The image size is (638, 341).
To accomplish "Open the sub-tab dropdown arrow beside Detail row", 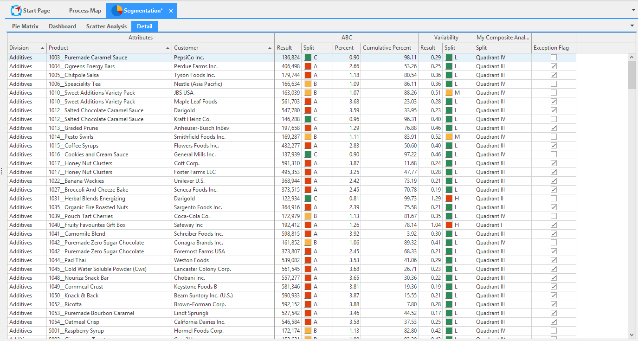I will [x=632, y=26].
